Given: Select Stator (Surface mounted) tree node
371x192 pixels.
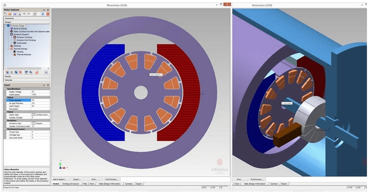Looking at the screenshot, I should 31,31.
